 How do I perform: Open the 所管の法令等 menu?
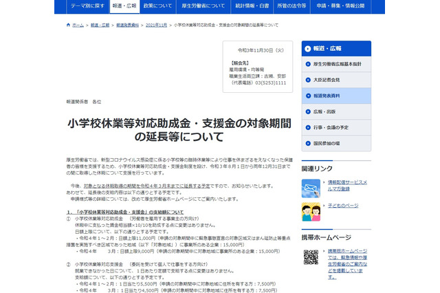click(291, 6)
